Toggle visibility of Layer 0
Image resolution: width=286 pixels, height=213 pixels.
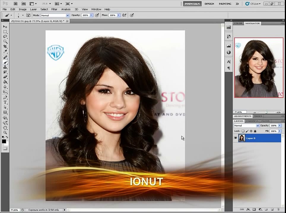[x=236, y=138]
